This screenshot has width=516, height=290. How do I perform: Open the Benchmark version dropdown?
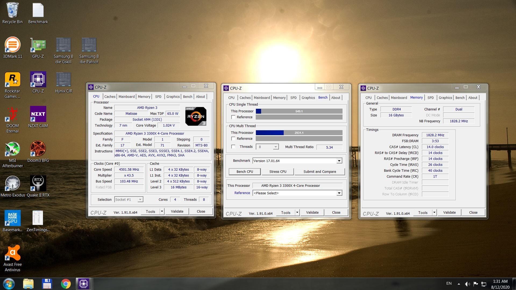tap(339, 161)
